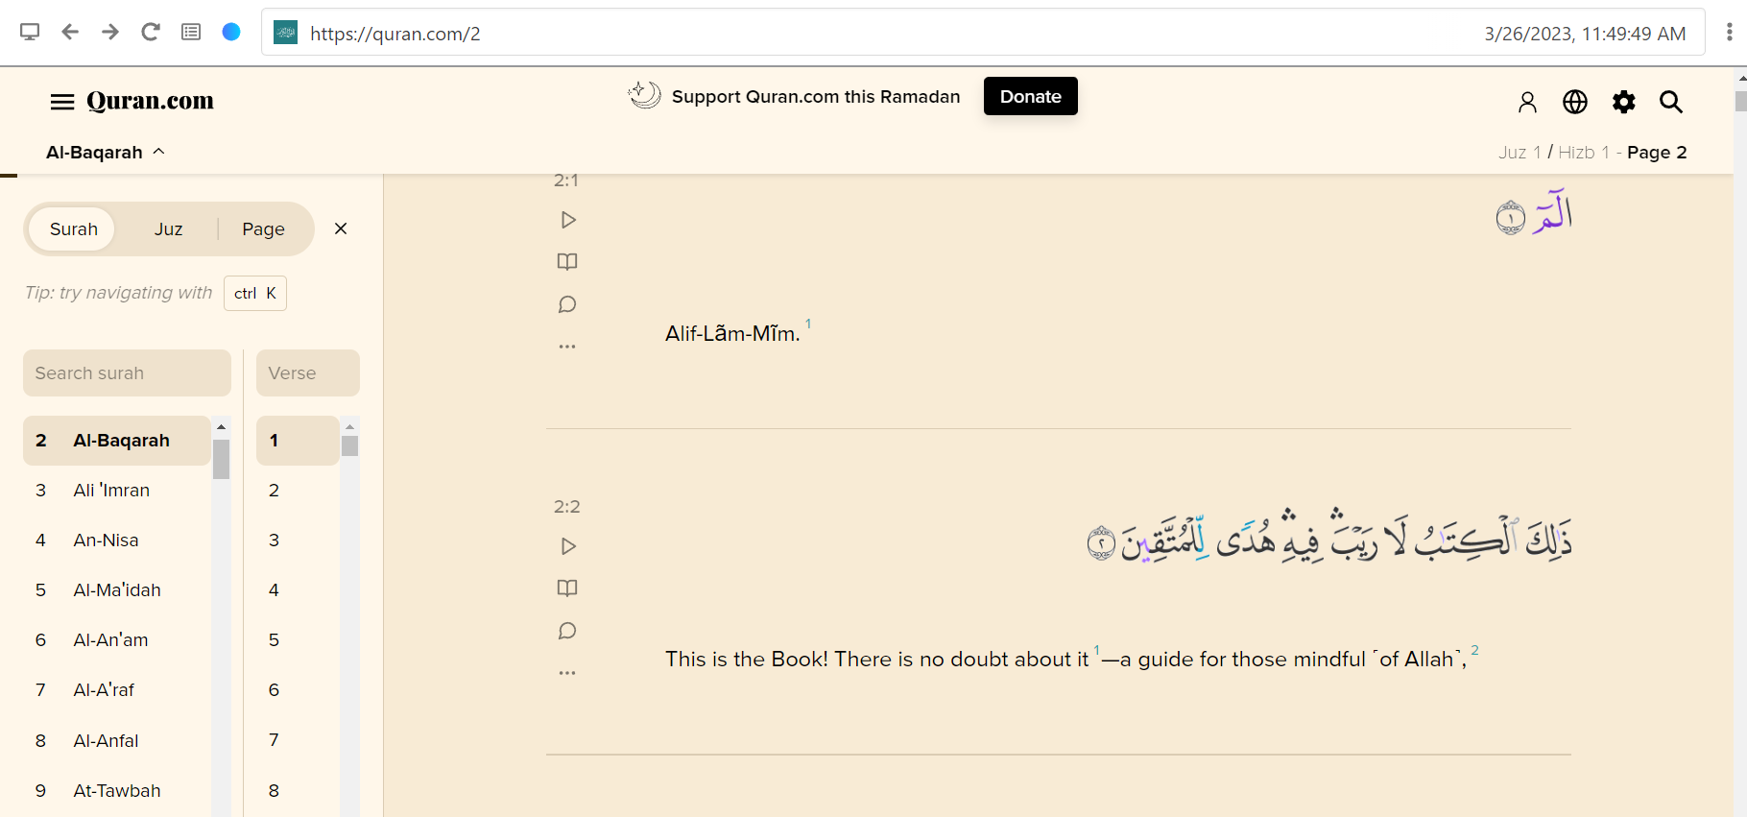Focus the Verse search field

(x=307, y=372)
